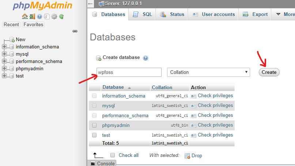
Task: Click the collapse navigation left arrow icon
Action: click(x=91, y=4)
